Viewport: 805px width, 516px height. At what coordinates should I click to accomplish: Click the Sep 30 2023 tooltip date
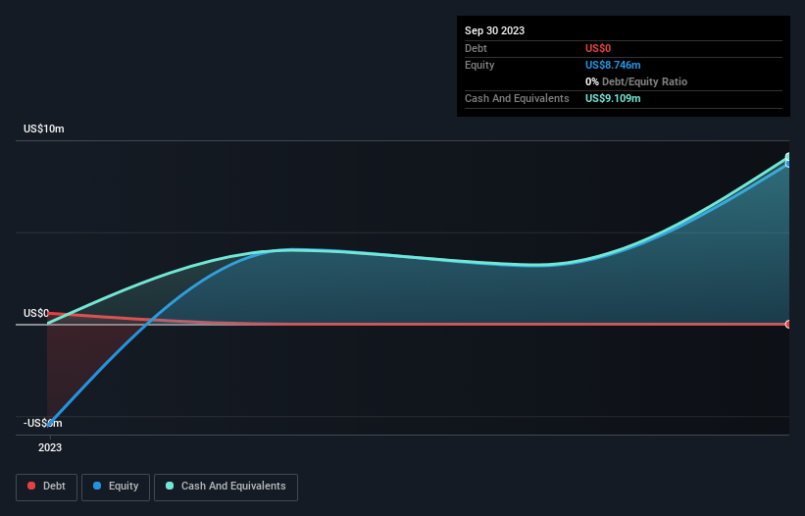point(494,30)
